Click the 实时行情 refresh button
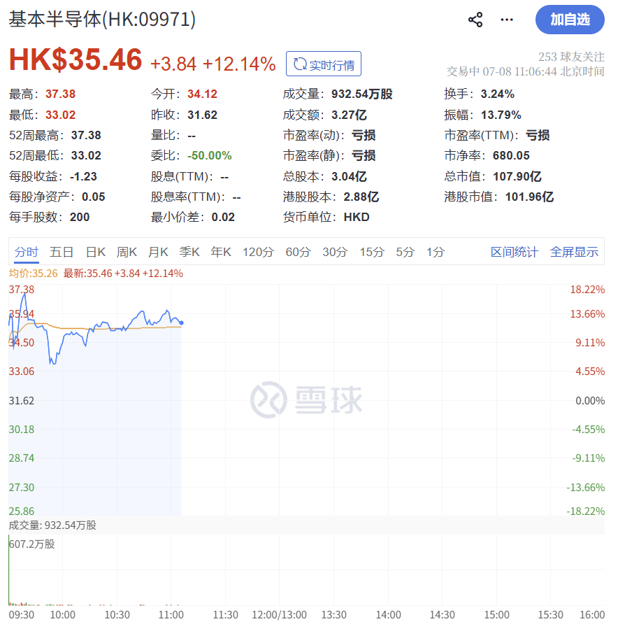The height and width of the screenshot is (631, 618). (x=324, y=64)
